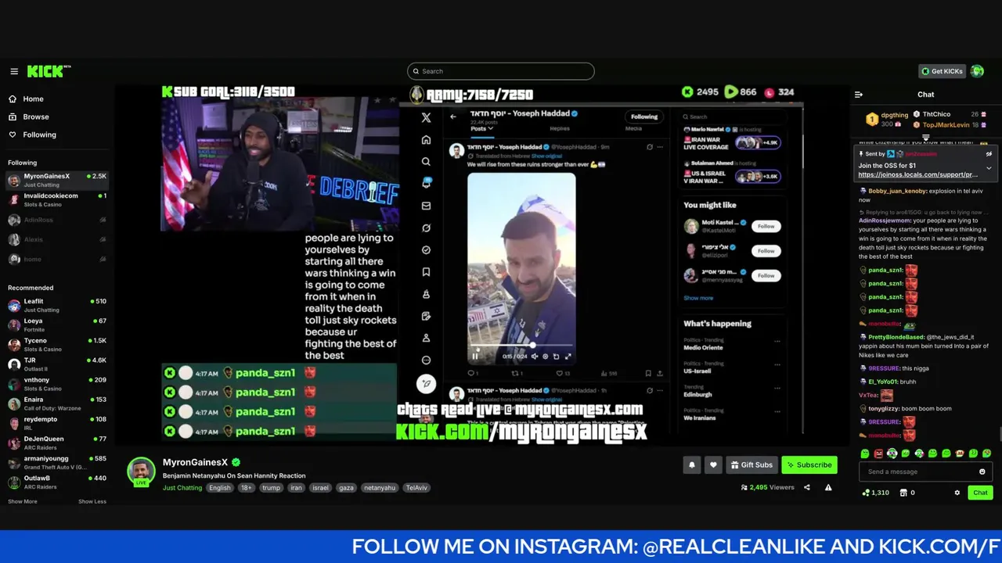Select the trump tag
Image resolution: width=1002 pixels, height=563 pixels.
point(271,488)
